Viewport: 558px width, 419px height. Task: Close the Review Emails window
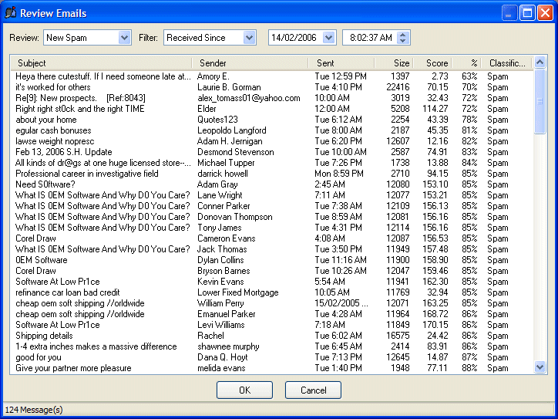(545, 13)
